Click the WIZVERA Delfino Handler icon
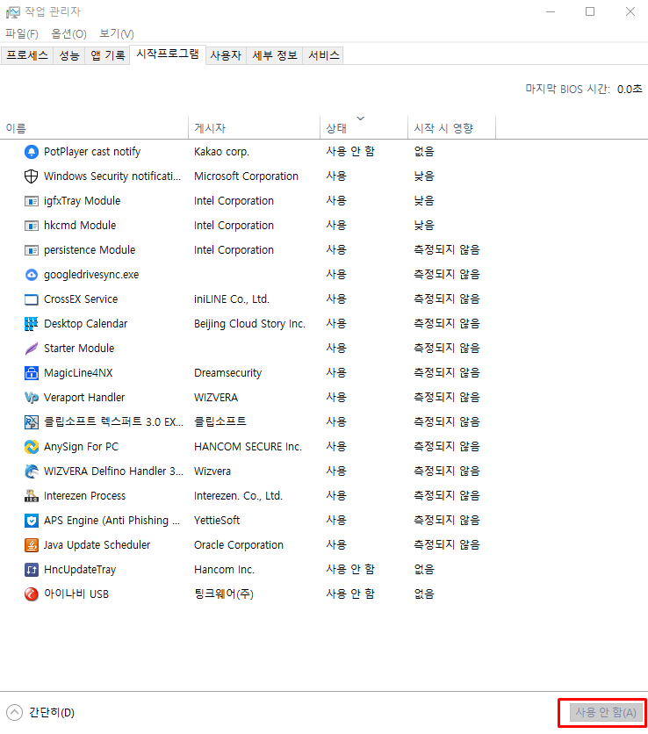This screenshot has height=734, width=648. (x=32, y=471)
